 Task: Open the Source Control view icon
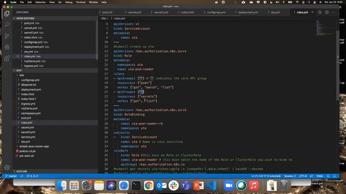tap(7, 36)
